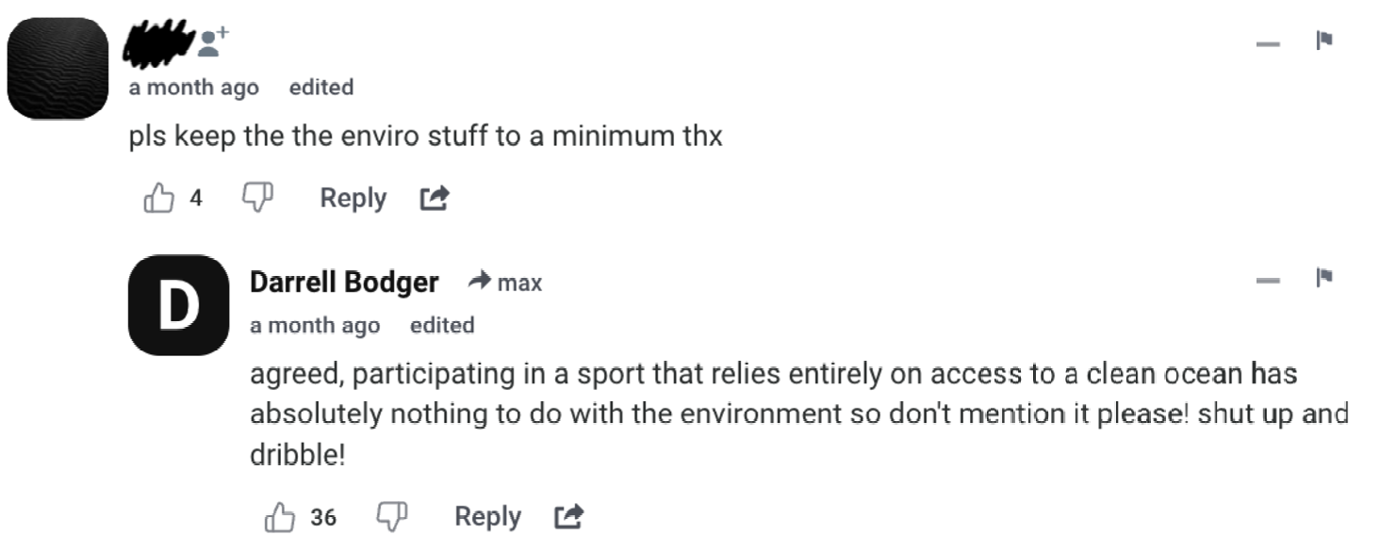The image size is (1380, 535).
Task: Click Darrell Bodger's 'D' avatar
Action: 179,306
